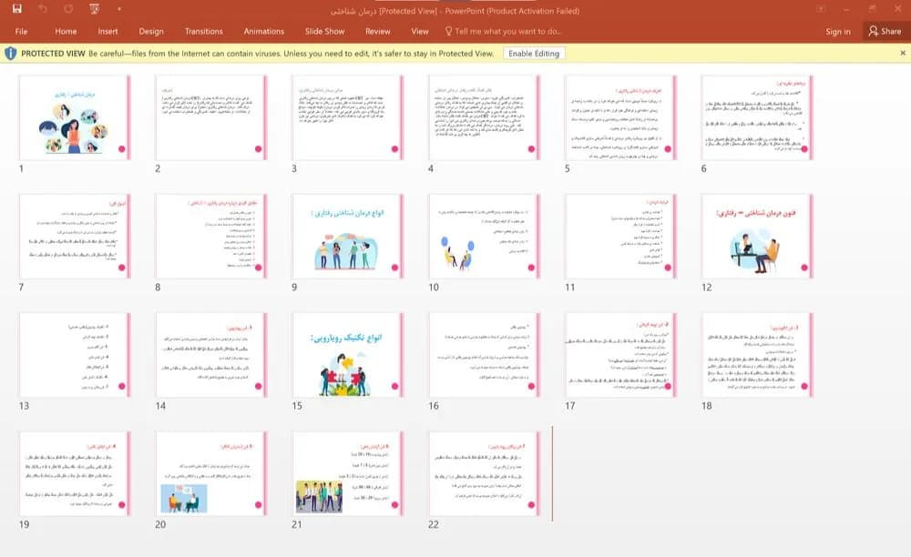Select slide 9 with group illustration
The image size is (911, 557).
[x=347, y=236]
